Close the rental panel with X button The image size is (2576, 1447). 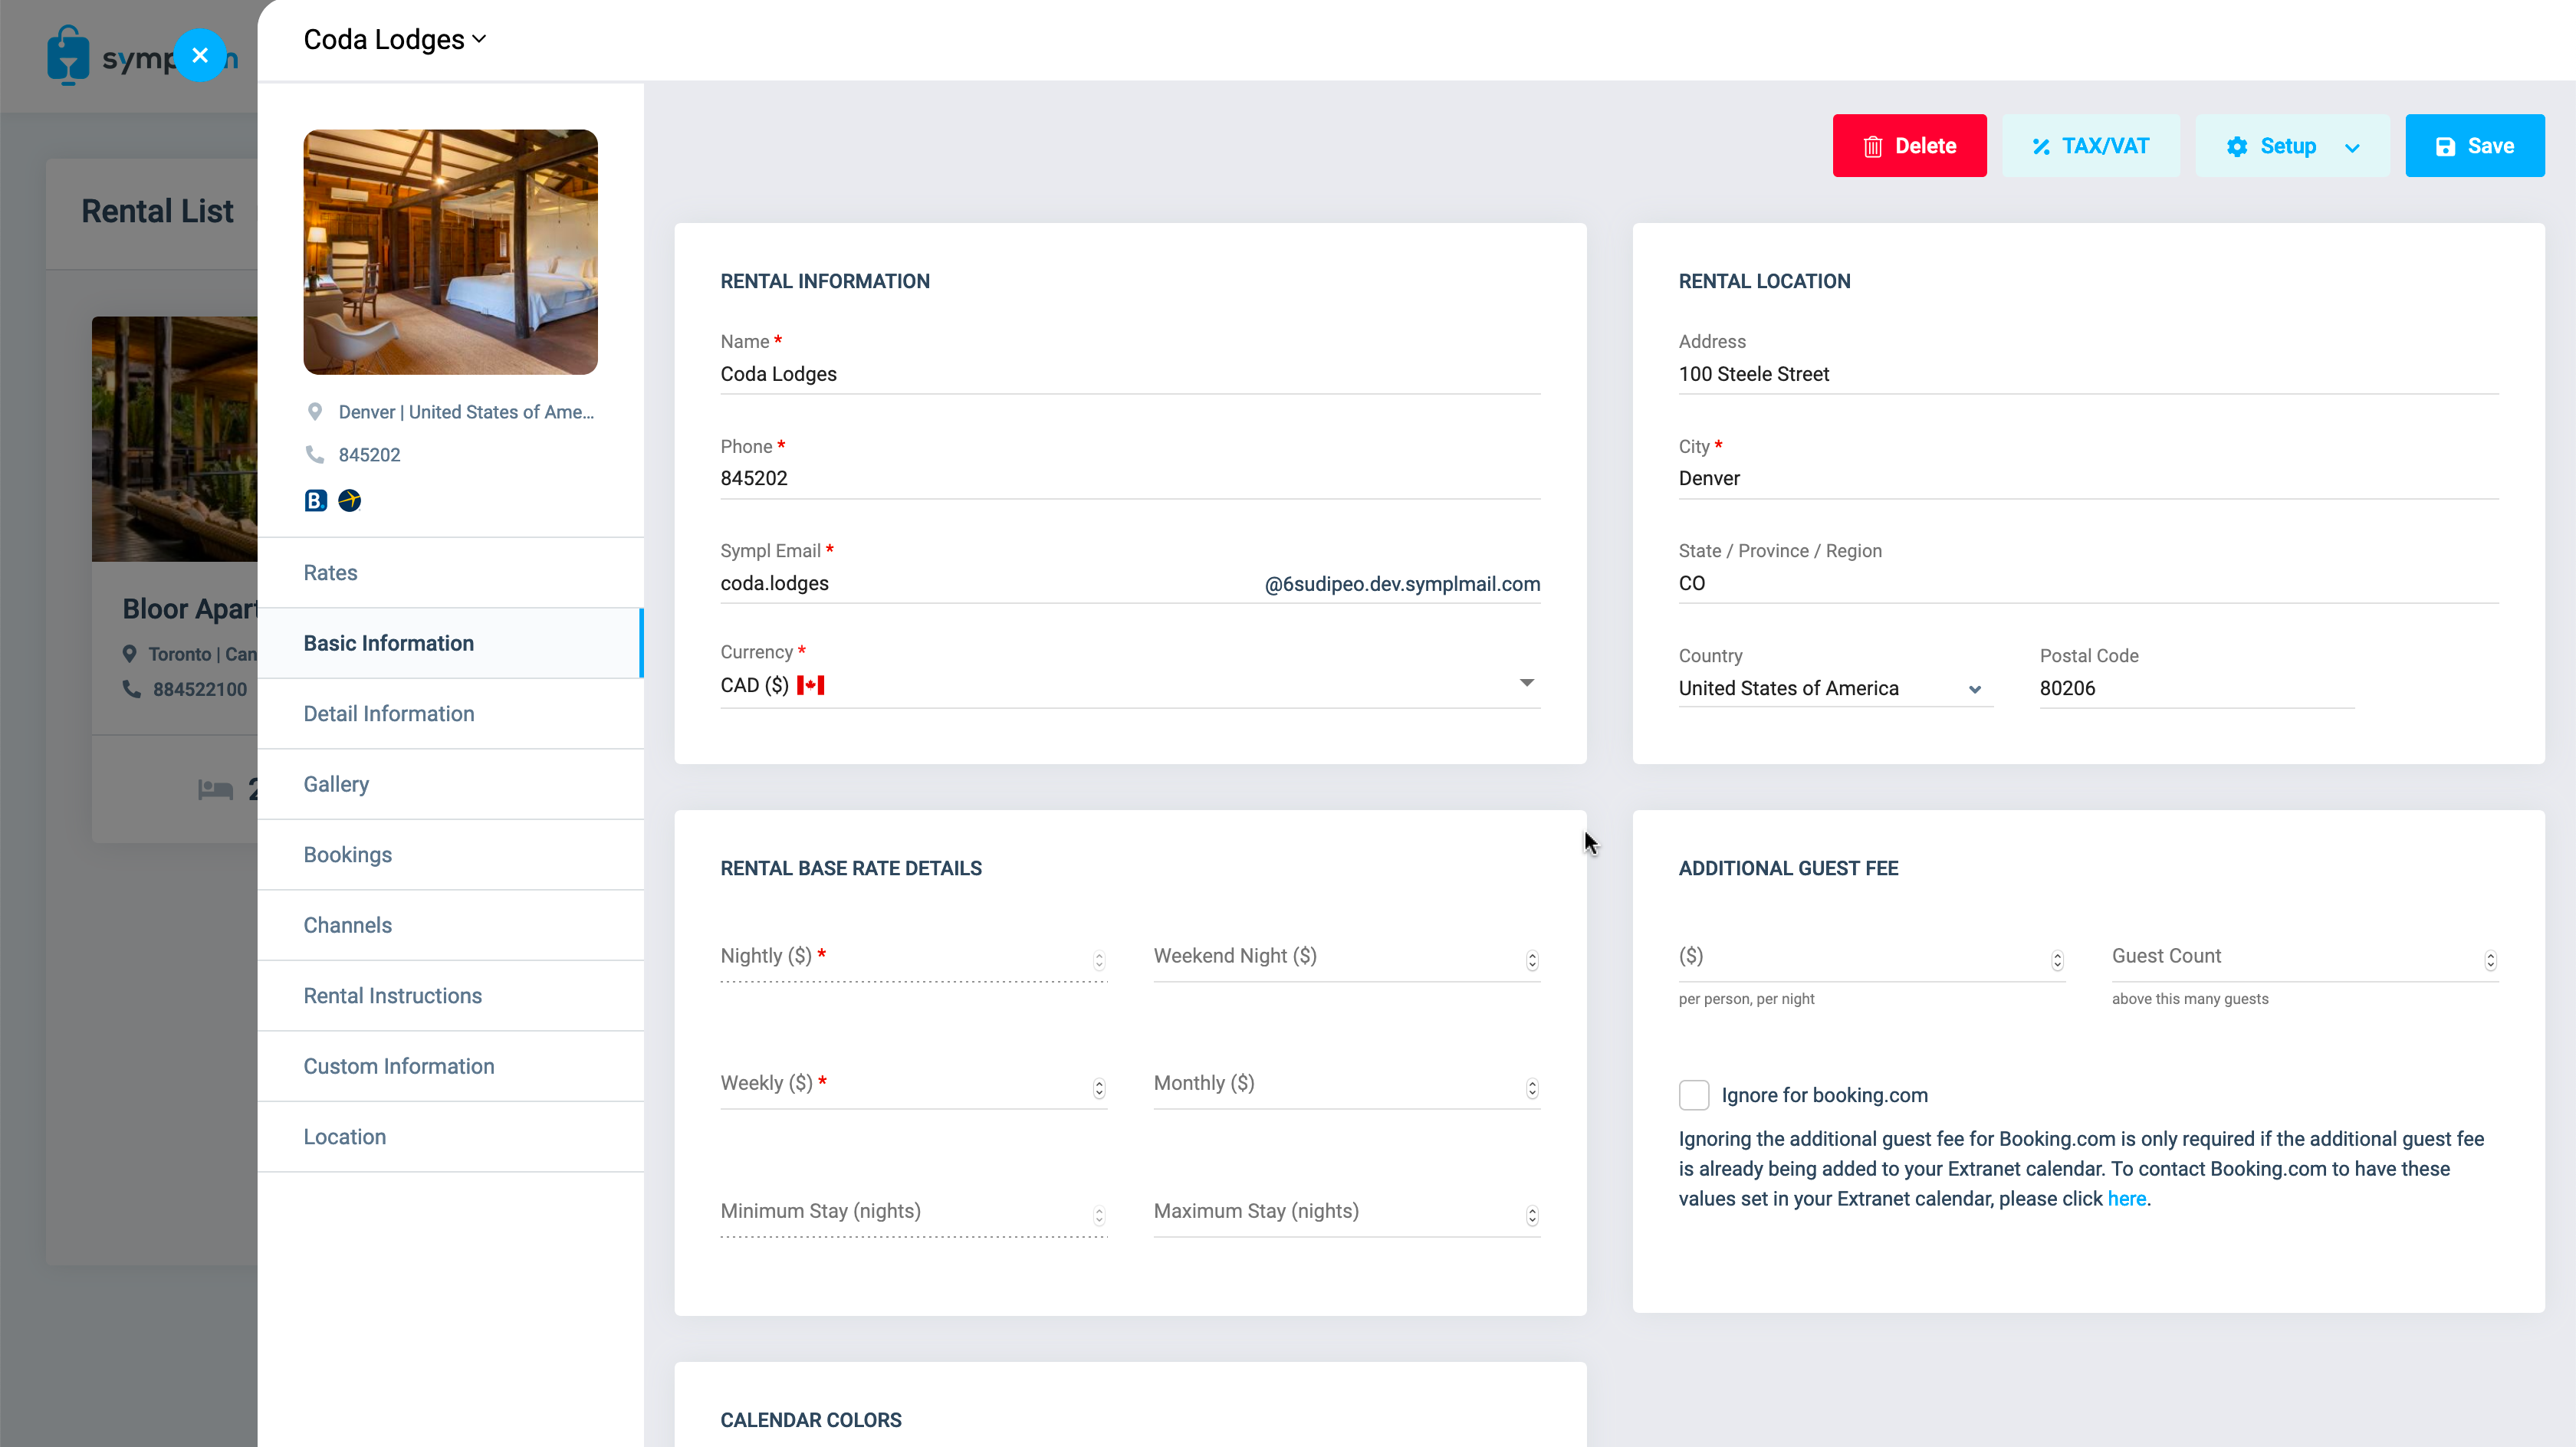coord(200,55)
